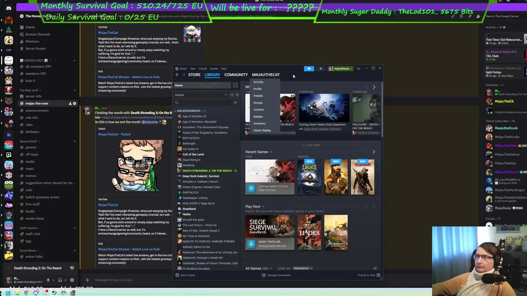
Task: Mute microphone in Discord user panel
Action: (48, 280)
